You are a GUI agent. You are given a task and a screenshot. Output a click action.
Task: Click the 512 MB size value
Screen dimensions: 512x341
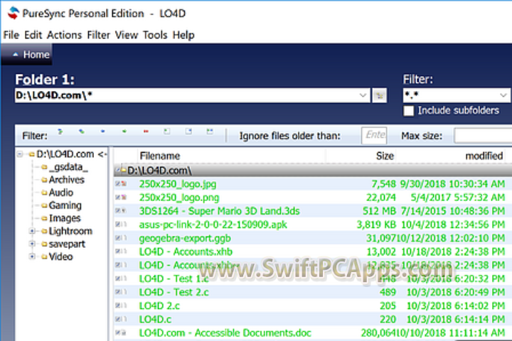[x=379, y=211]
